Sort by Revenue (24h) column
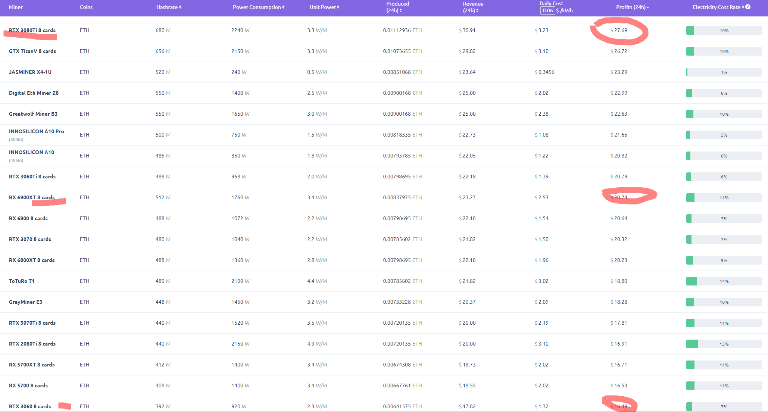The width and height of the screenshot is (768, 412). pyautogui.click(x=472, y=7)
